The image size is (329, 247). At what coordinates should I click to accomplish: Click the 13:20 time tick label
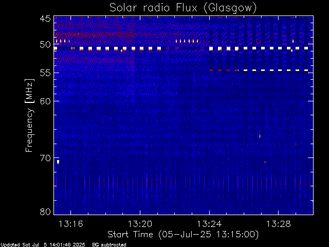click(140, 224)
